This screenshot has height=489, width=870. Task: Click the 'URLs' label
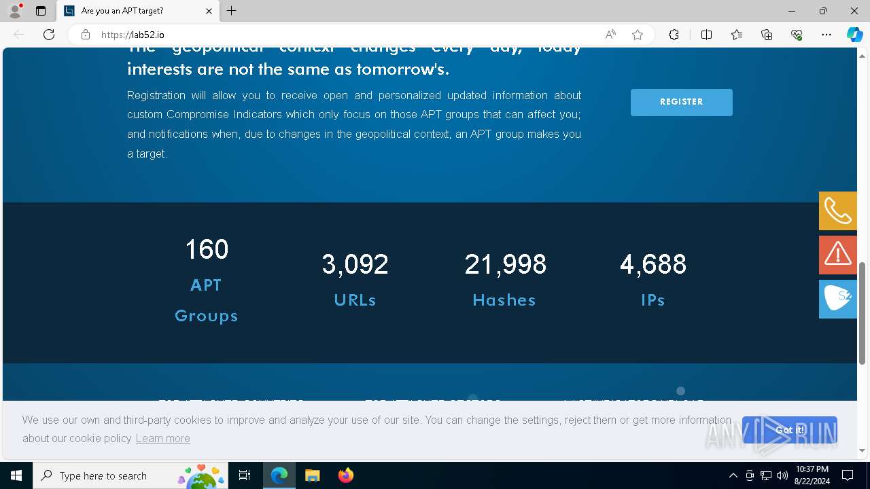click(355, 300)
